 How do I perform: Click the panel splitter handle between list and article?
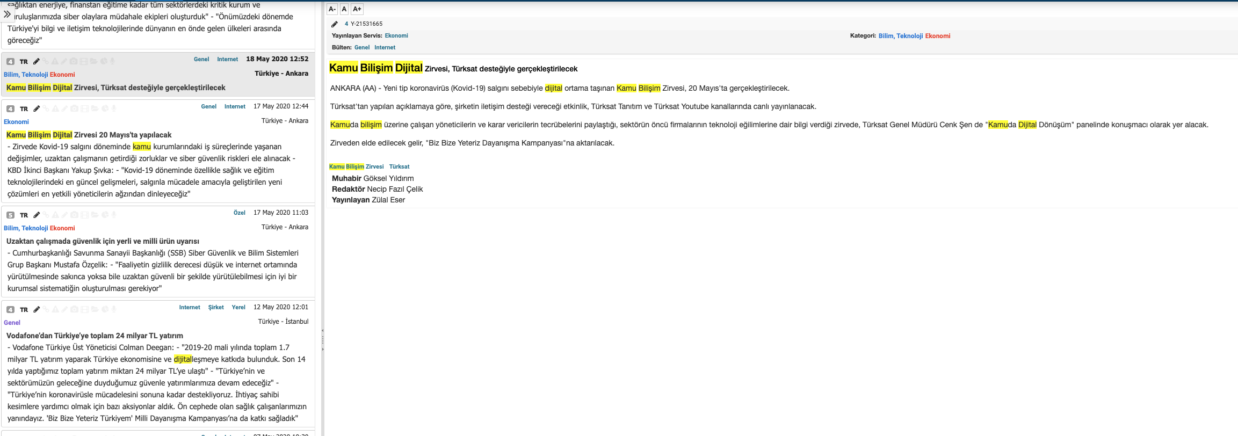coord(322,339)
